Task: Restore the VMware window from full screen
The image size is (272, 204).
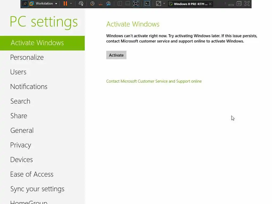Action: tap(239, 4)
